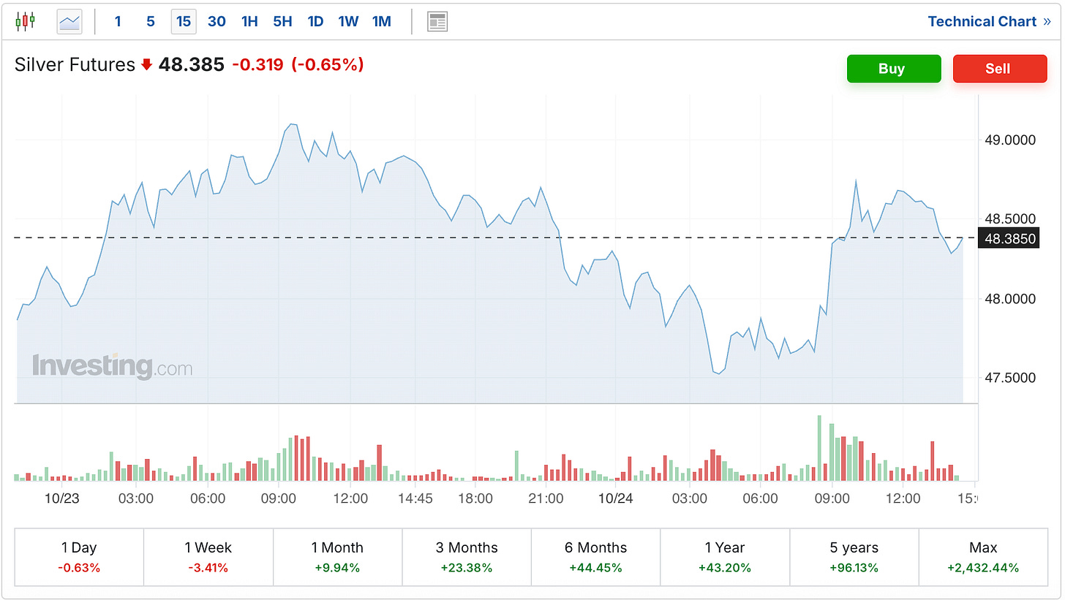The image size is (1065, 600).
Task: Select the 1W interval
Action: (348, 21)
